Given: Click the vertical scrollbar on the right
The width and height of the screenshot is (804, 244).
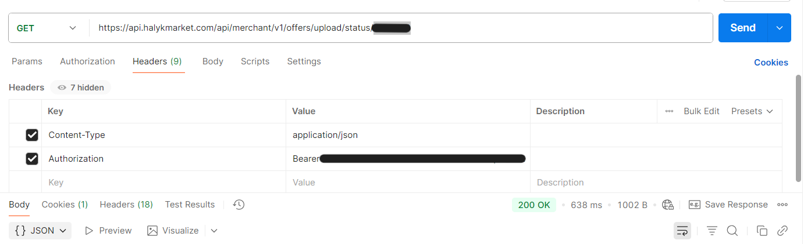Looking at the screenshot, I should 799,128.
